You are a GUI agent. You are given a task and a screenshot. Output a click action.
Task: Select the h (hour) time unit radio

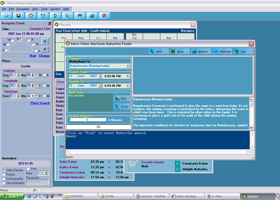[x=28, y=40]
